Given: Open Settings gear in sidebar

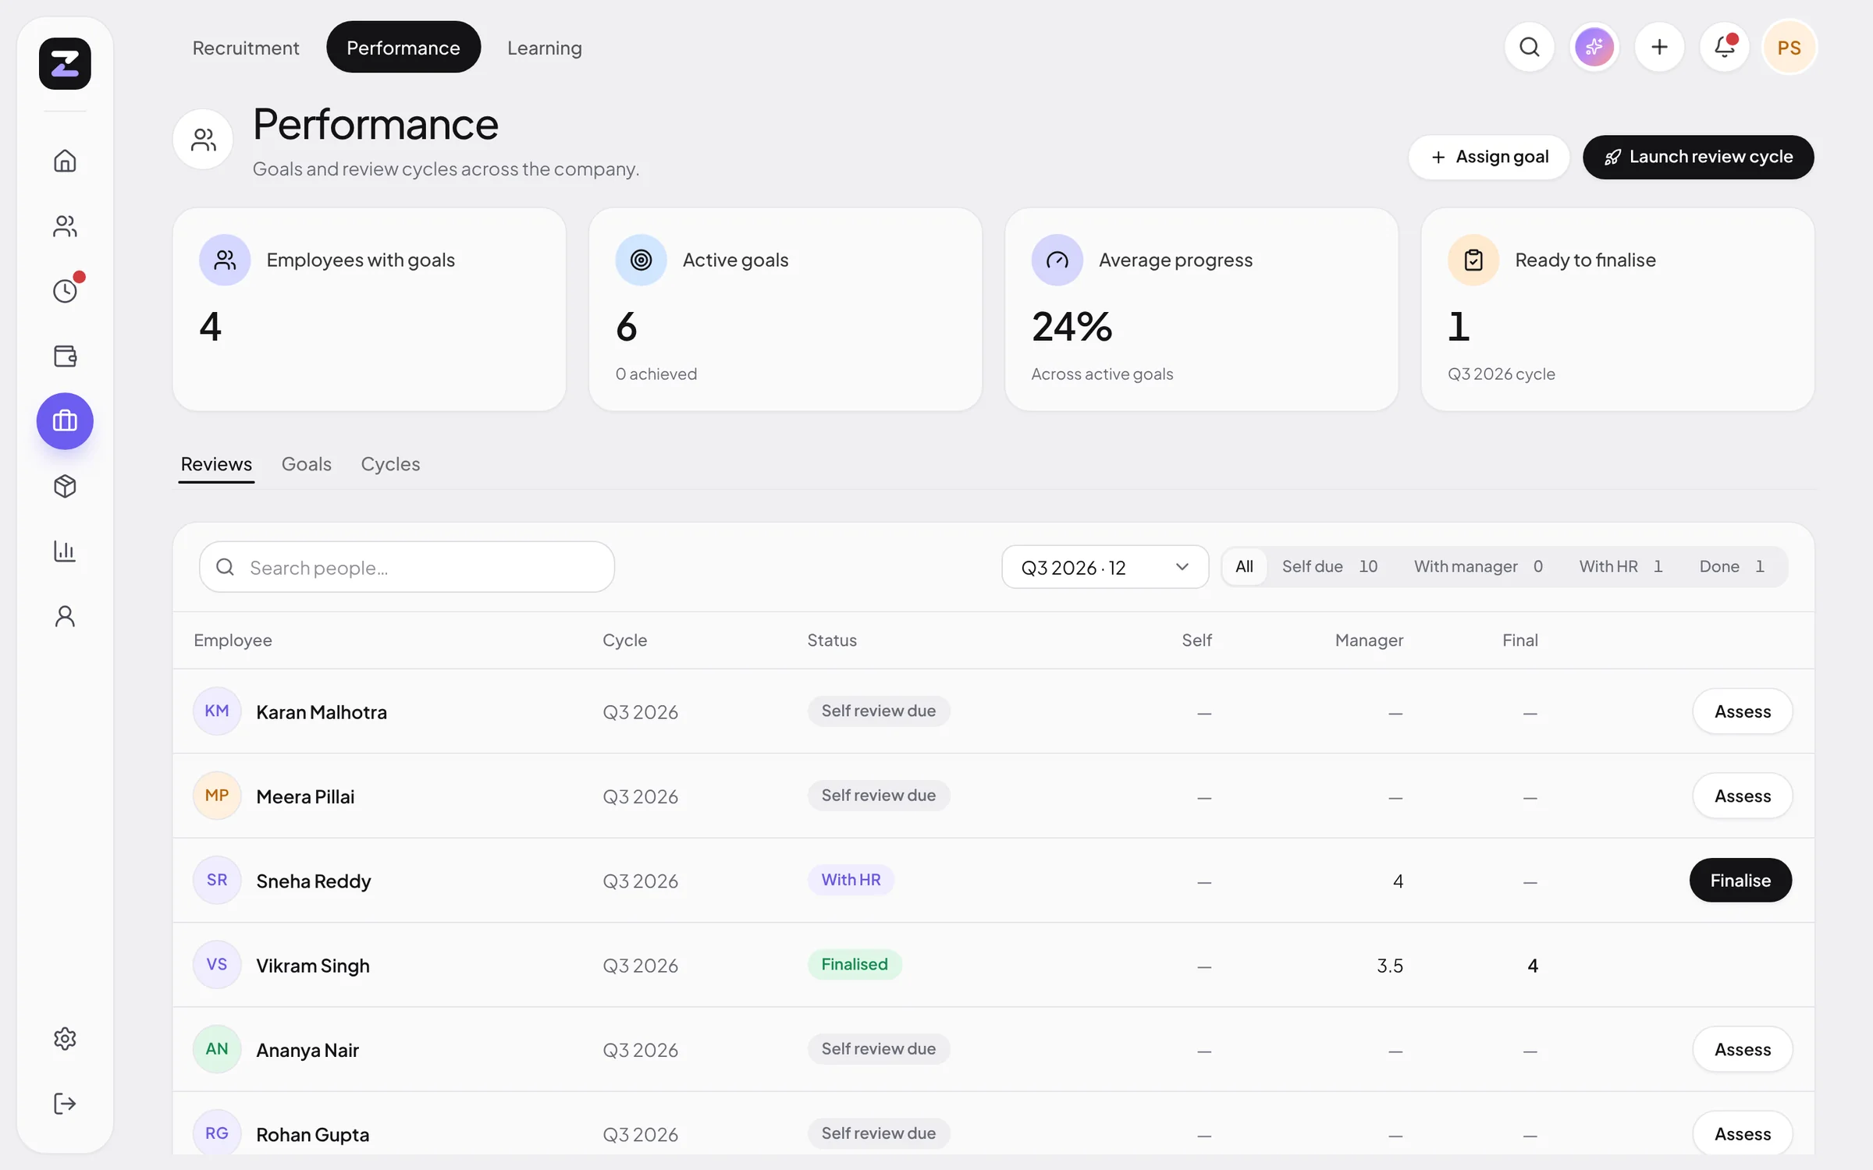Looking at the screenshot, I should coord(65,1038).
